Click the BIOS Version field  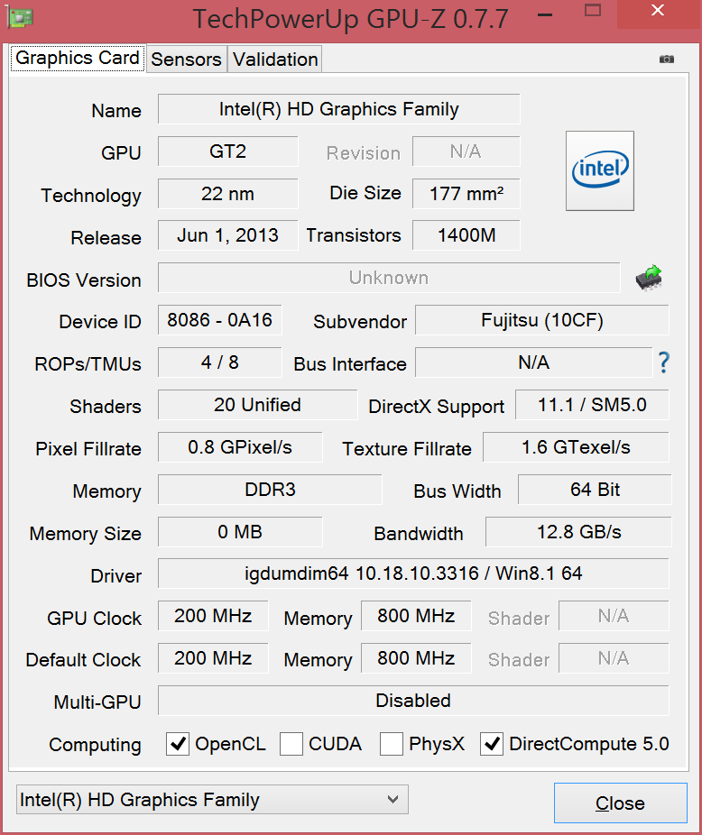(x=388, y=278)
